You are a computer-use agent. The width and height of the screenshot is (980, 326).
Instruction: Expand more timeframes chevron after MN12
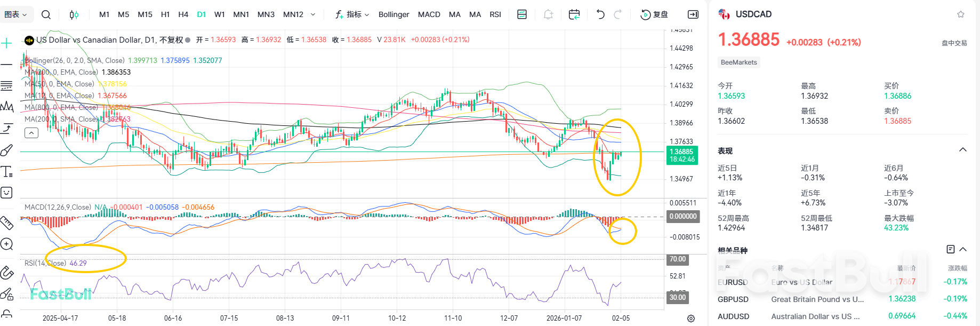coord(313,14)
